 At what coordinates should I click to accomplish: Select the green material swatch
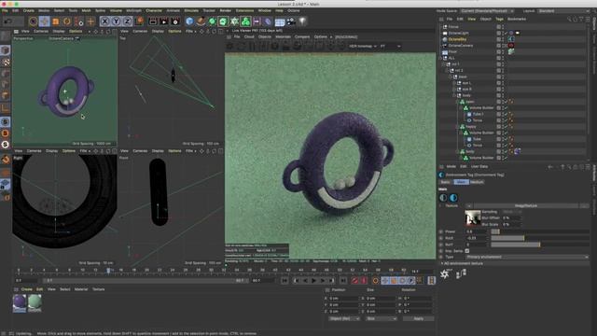click(x=35, y=302)
